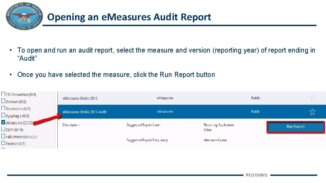The width and height of the screenshot is (326, 183).
Task: Click eMeasures category in Stroke 2018 row
Action: coord(165,98)
